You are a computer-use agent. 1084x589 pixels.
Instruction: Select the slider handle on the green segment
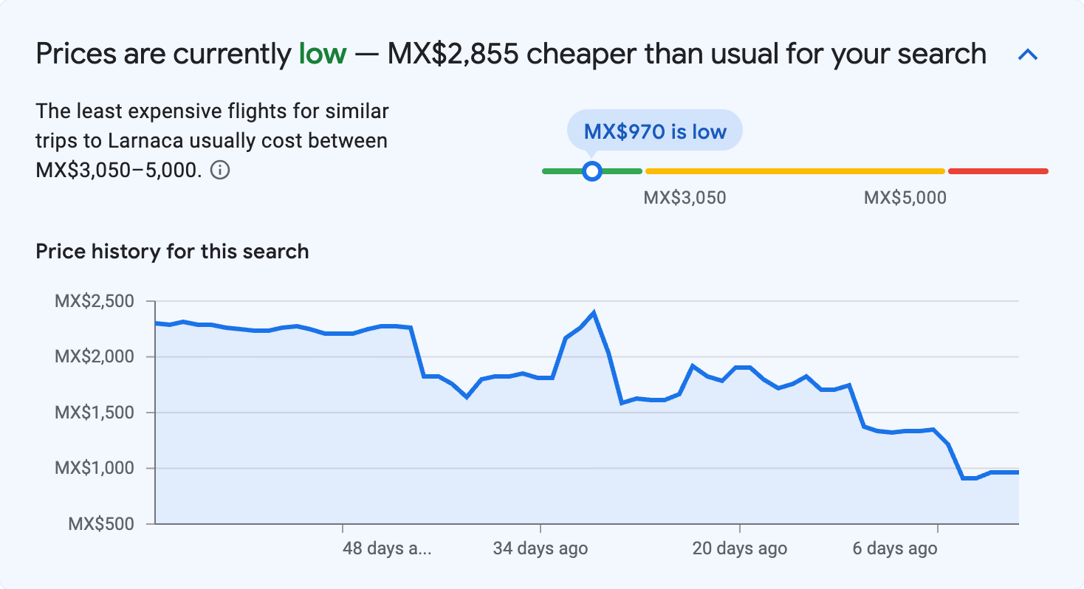point(591,170)
